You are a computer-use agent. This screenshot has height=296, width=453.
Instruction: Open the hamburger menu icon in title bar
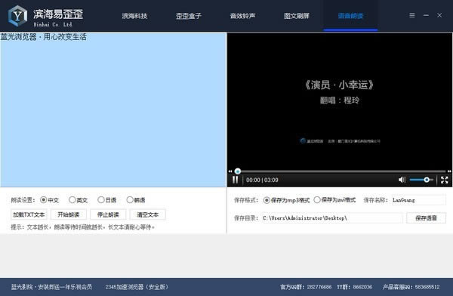click(x=412, y=15)
